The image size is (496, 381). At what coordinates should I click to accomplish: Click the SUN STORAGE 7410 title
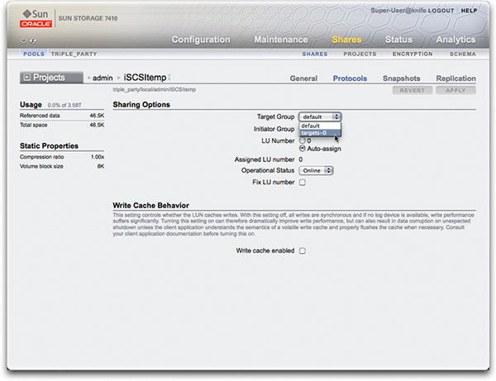88,18
